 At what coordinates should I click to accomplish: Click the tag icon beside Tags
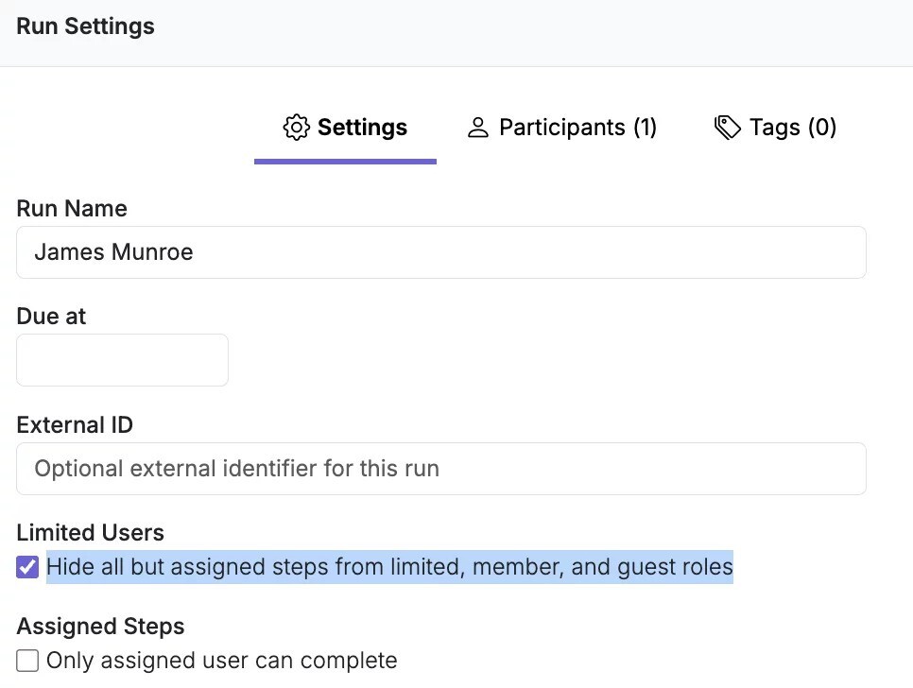(727, 128)
